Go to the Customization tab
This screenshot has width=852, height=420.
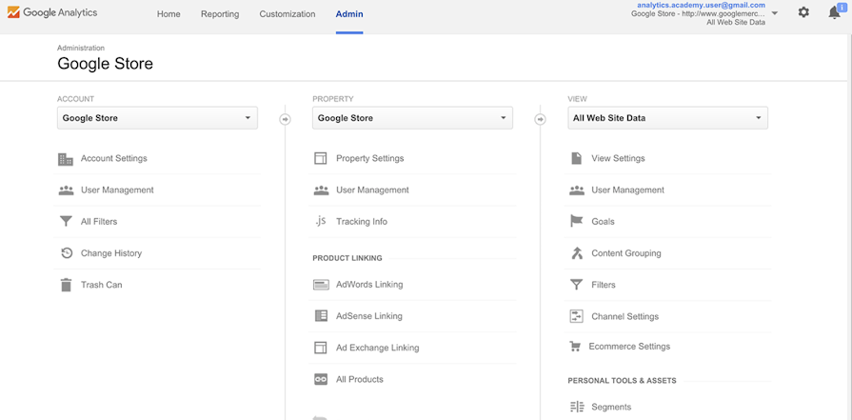pyautogui.click(x=287, y=14)
